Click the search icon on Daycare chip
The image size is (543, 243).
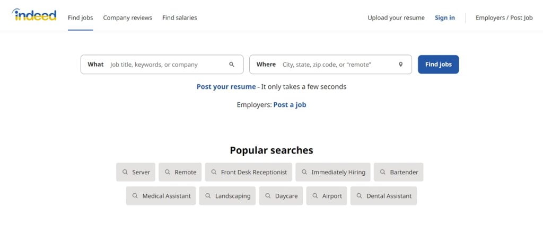[x=268, y=196]
